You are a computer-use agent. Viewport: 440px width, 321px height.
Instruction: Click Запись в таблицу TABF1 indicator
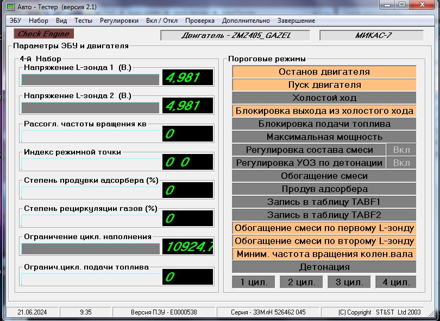point(324,202)
